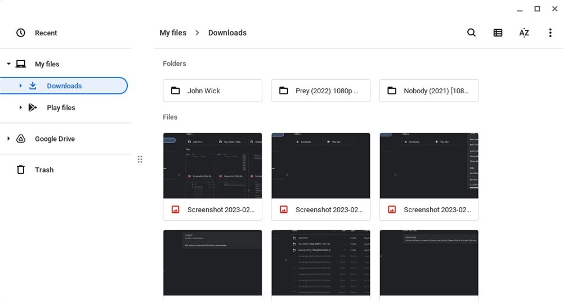
Task: Select Trash label in sidebar
Action: point(44,170)
